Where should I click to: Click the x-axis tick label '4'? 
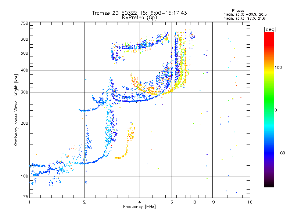(140, 202)
